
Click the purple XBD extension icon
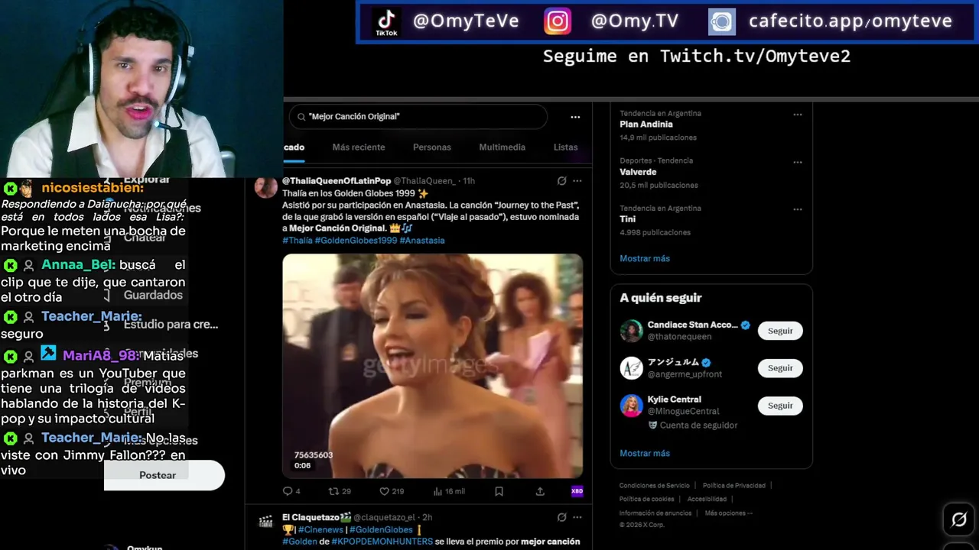click(x=577, y=491)
